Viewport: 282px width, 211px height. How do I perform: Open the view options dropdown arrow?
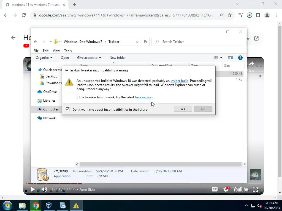pos(221,58)
